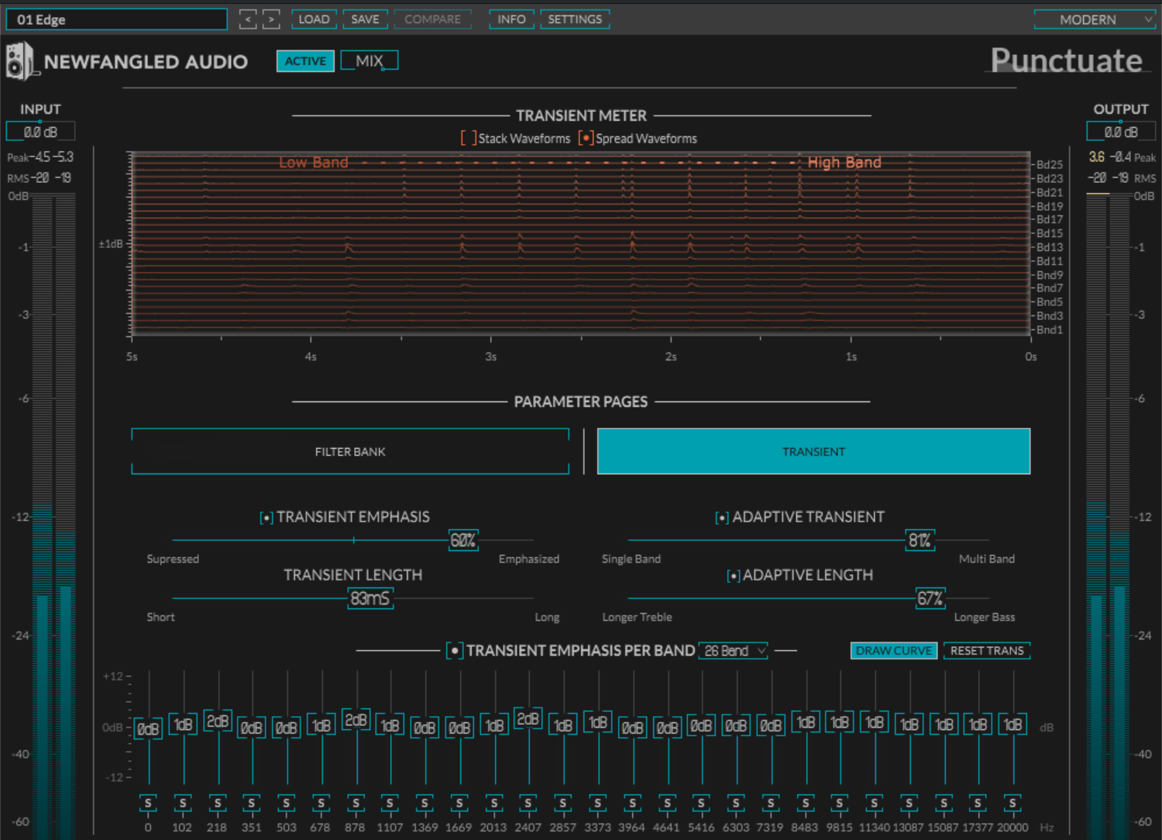Open the MODERN theme dropdown

pyautogui.click(x=1095, y=19)
